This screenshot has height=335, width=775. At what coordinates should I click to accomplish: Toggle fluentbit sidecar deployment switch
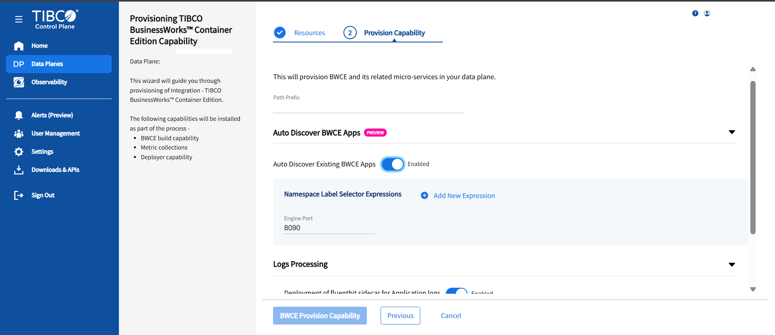point(456,292)
